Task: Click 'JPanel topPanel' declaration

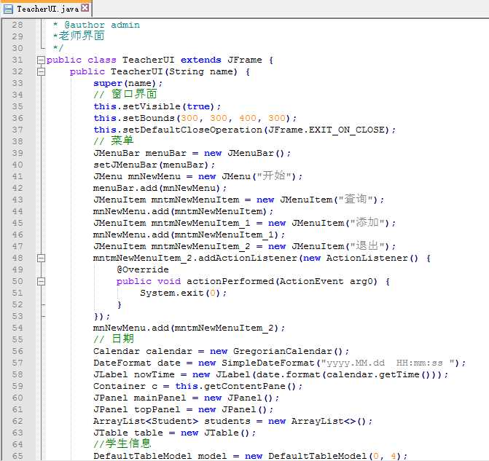Action: 136,410
